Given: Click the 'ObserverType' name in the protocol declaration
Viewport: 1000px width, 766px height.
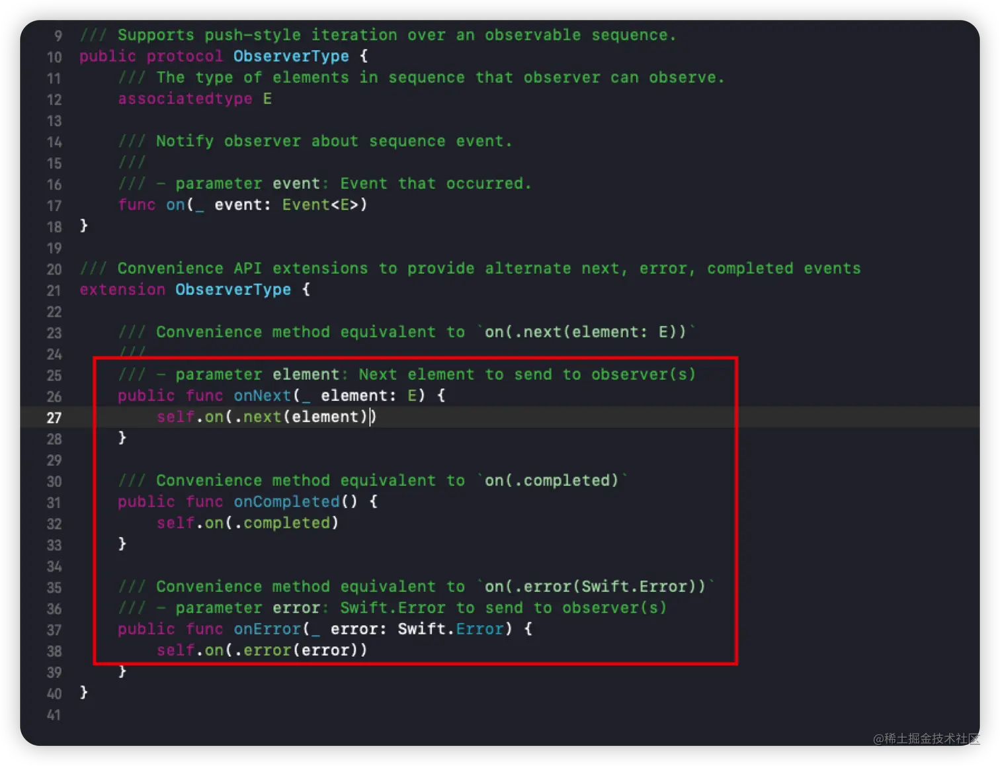Looking at the screenshot, I should [291, 56].
